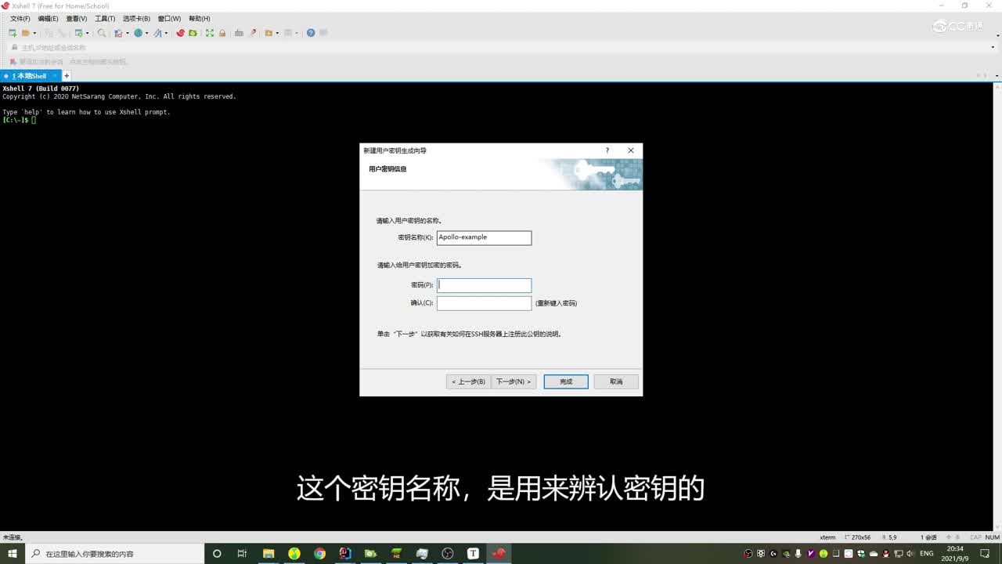Open the 工具(T) menu
This screenshot has height=564, width=1002.
[105, 19]
